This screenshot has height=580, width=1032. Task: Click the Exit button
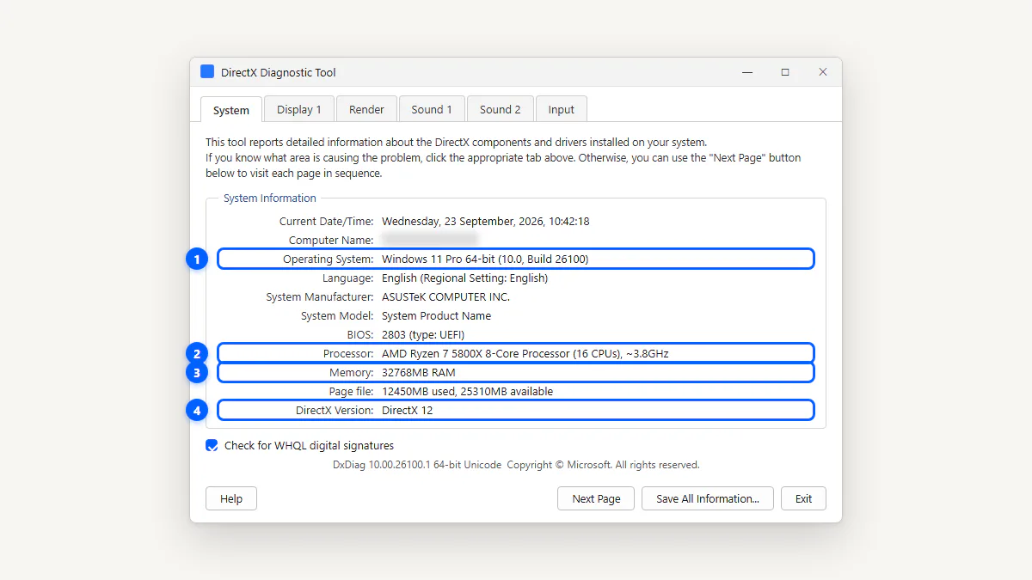click(x=803, y=498)
